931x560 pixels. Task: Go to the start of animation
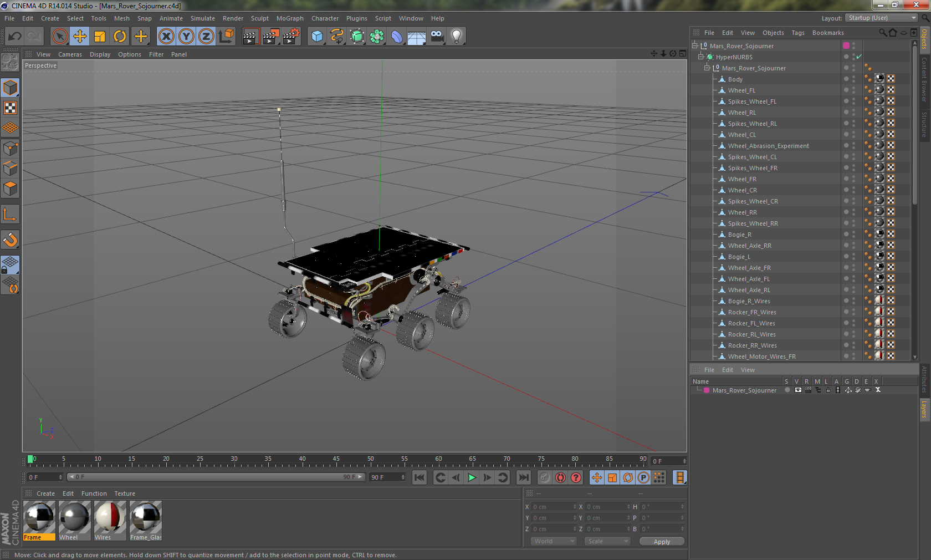coord(420,477)
